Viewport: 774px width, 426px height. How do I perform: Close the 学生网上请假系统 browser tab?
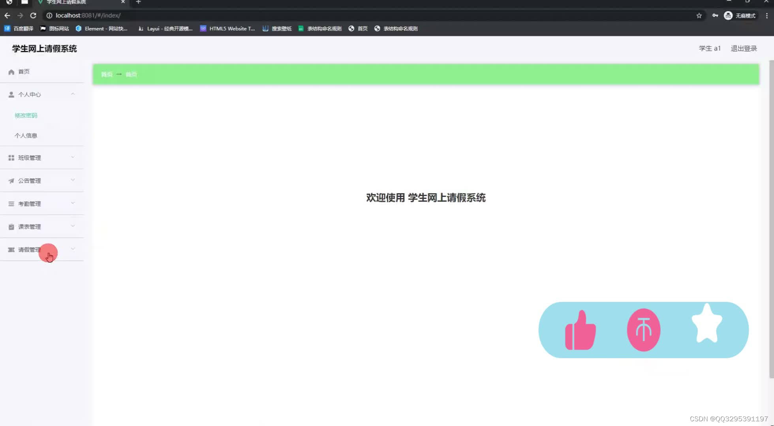tap(123, 2)
